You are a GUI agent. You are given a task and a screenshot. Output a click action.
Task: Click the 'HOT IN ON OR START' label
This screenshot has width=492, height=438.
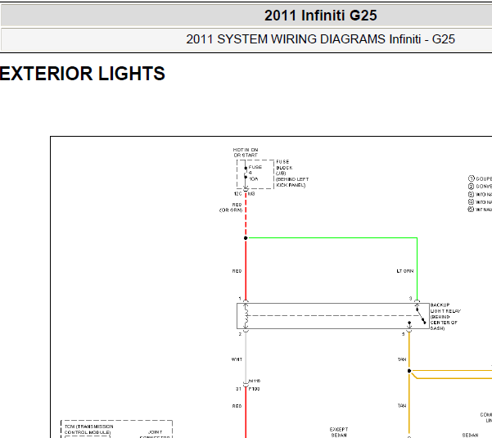coord(246,152)
